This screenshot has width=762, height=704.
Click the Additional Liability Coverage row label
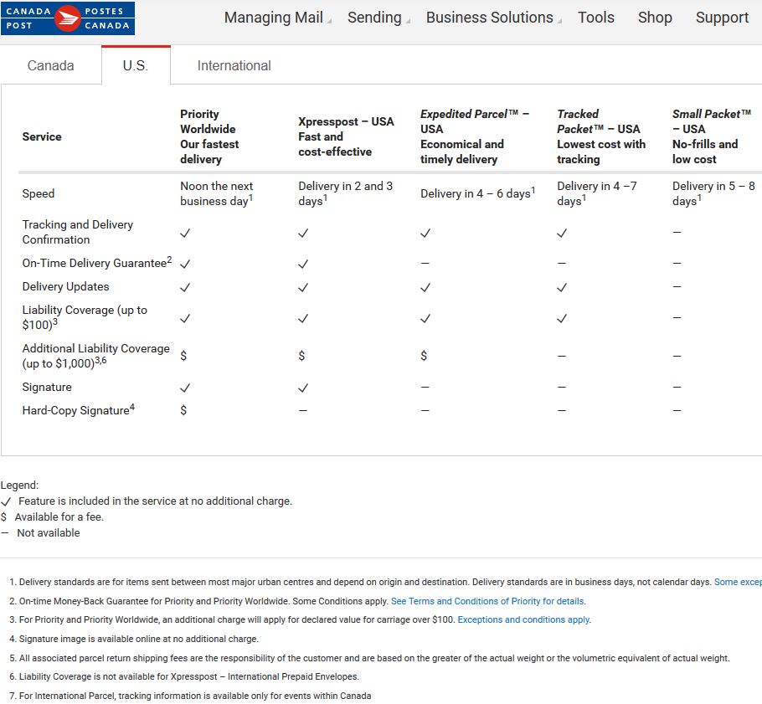(95, 356)
